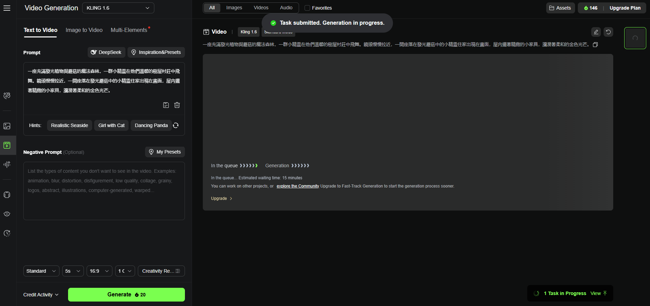650x306 pixels.
Task: Open the 5s duration dropdown
Action: (x=73, y=271)
